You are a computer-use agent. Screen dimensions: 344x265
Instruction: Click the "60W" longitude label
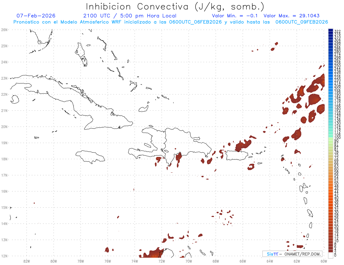324,261
